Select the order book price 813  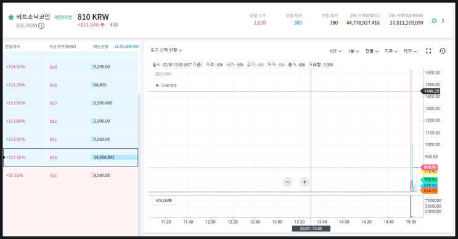tap(53, 103)
